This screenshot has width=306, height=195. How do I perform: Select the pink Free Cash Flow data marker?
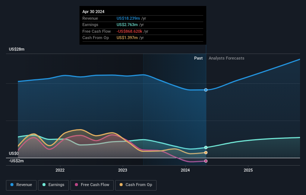pos(206,161)
